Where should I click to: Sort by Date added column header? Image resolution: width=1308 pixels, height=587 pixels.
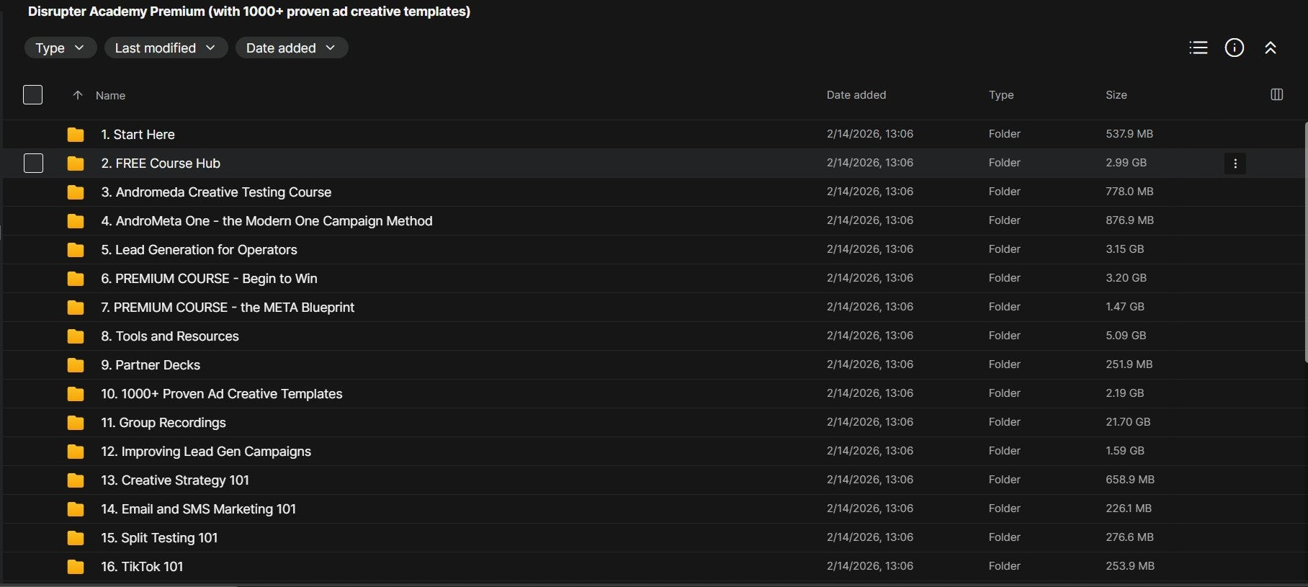pyautogui.click(x=856, y=95)
